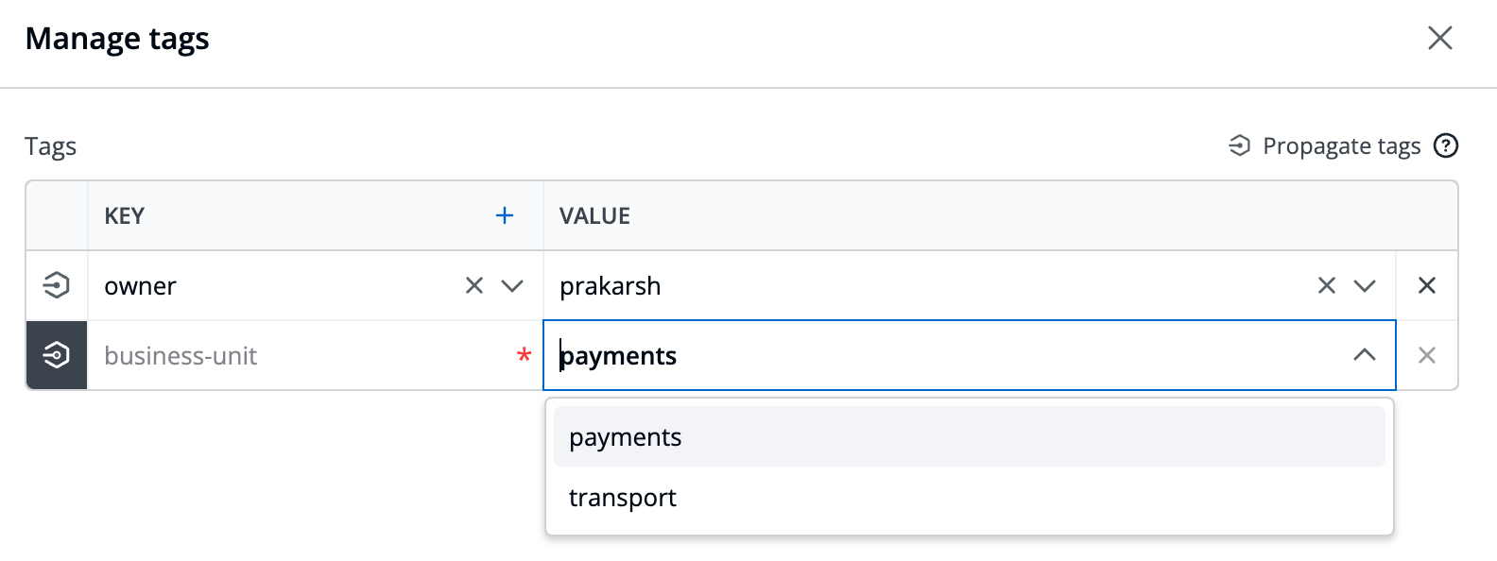
Task: Toggle propagation for the owner tag
Action: pos(57,285)
